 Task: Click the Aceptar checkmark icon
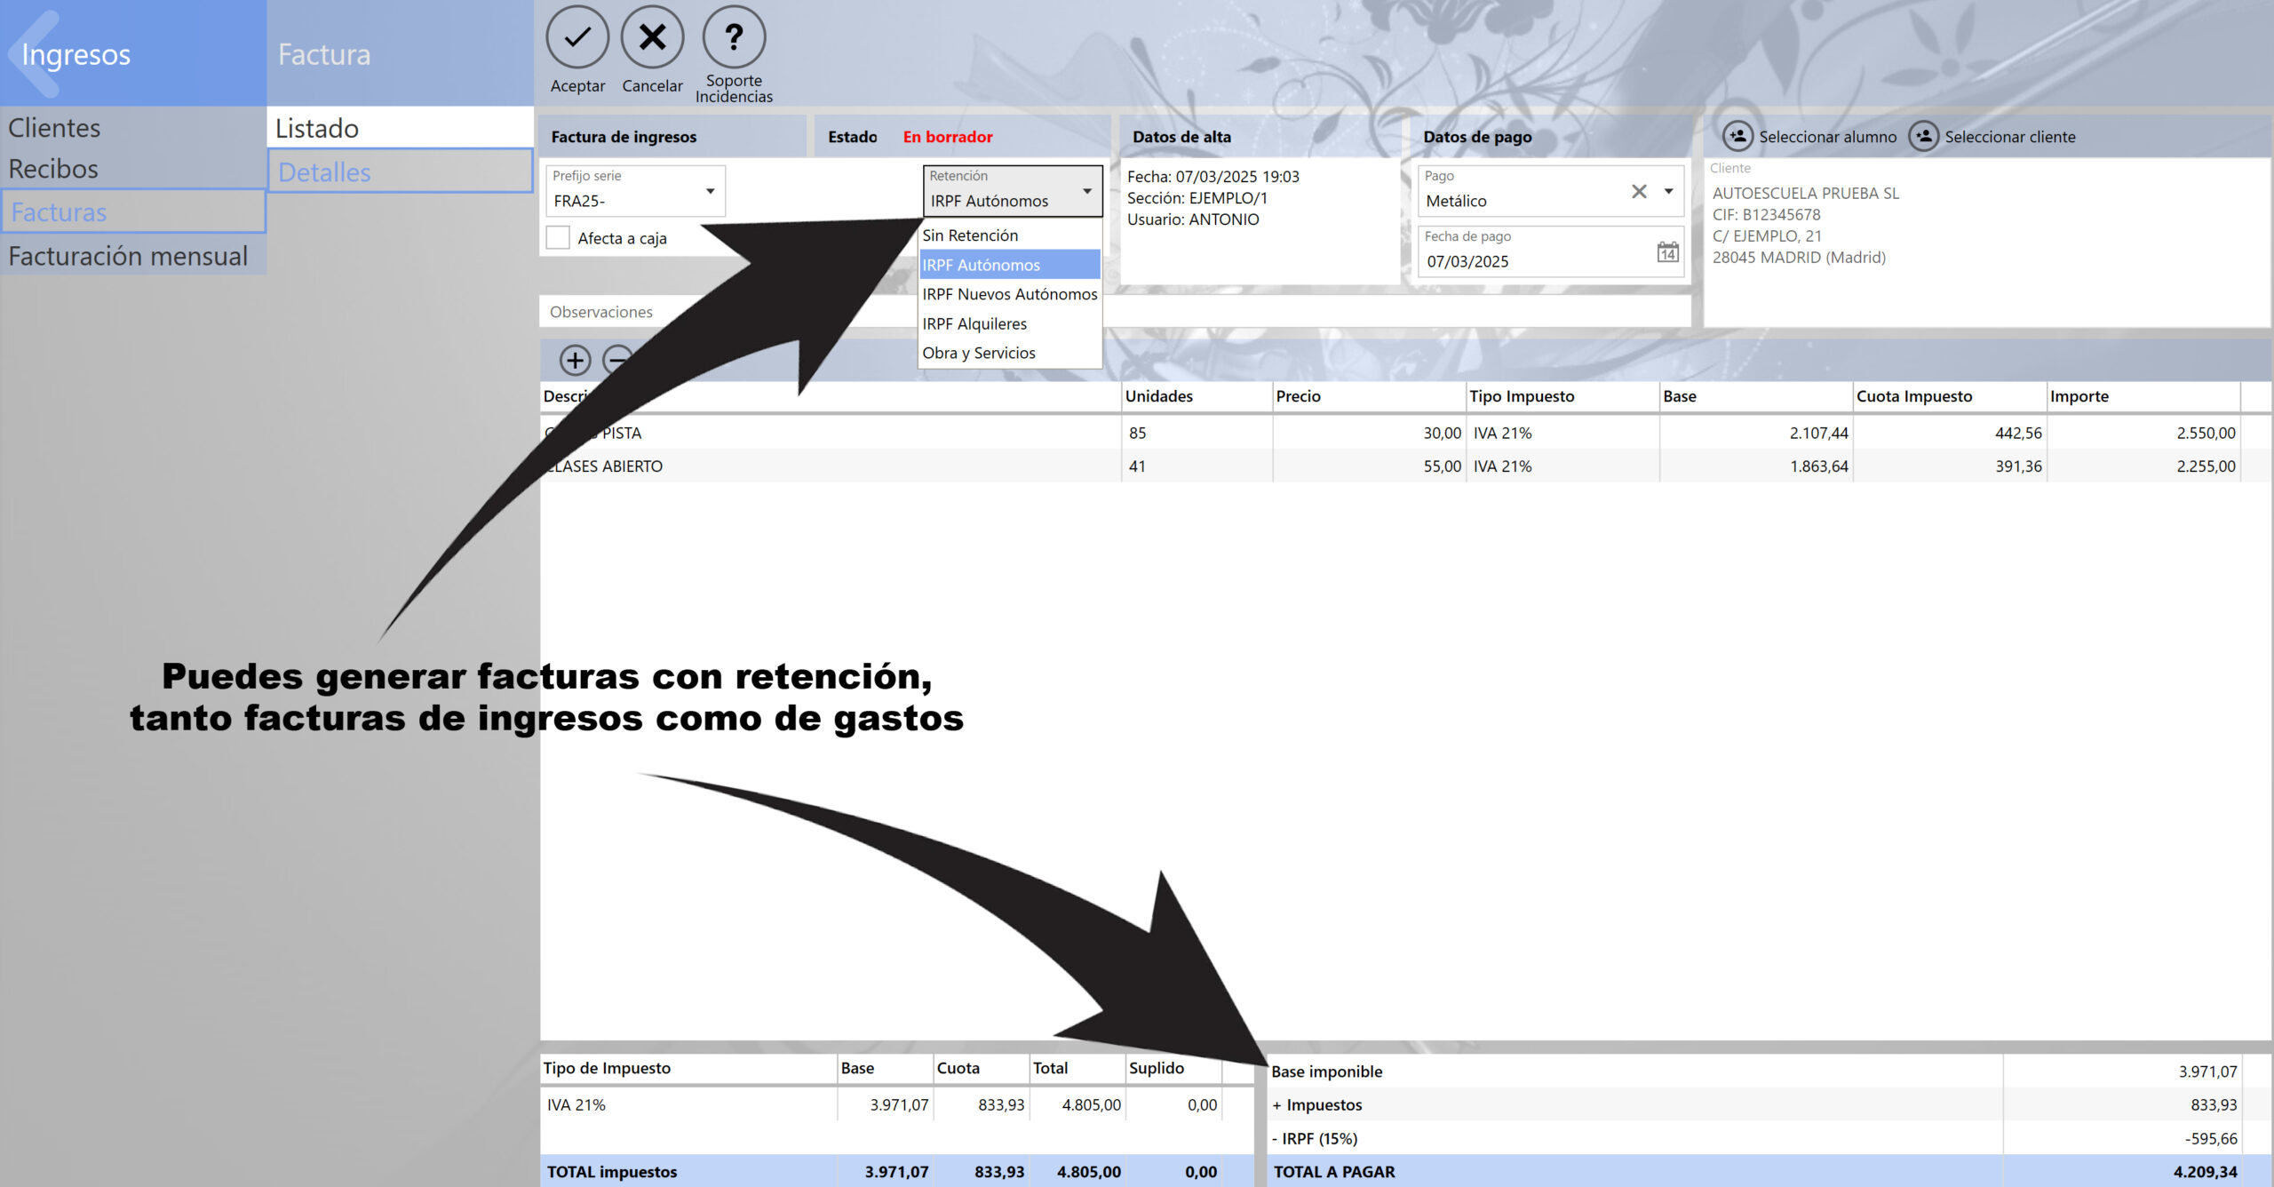click(x=577, y=37)
